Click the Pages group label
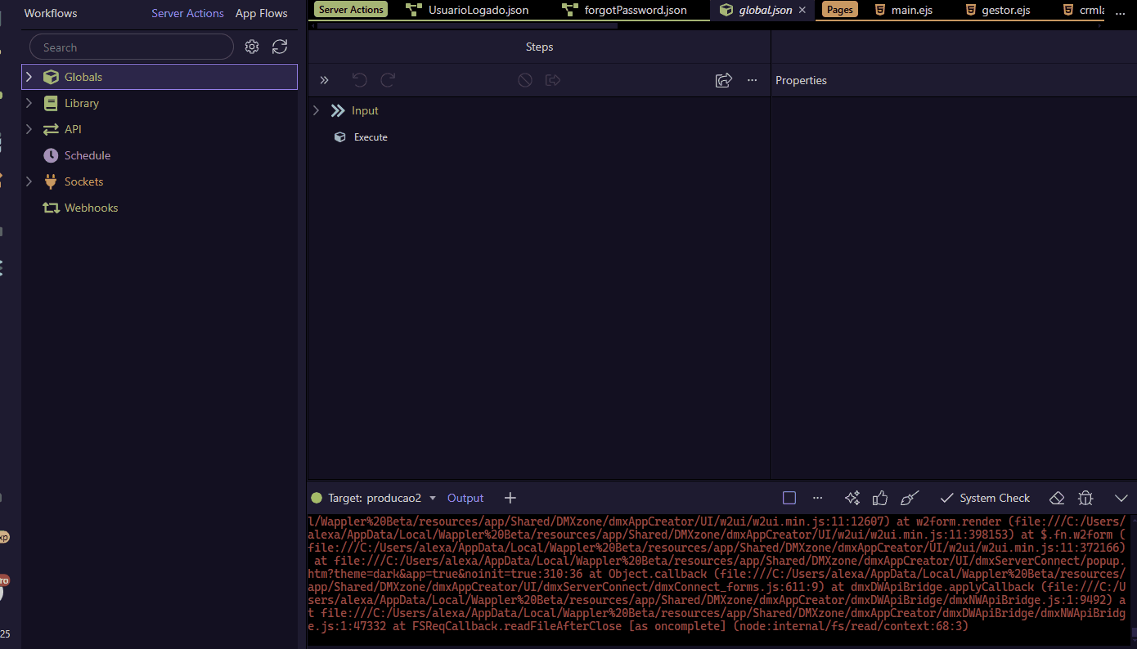 [839, 10]
